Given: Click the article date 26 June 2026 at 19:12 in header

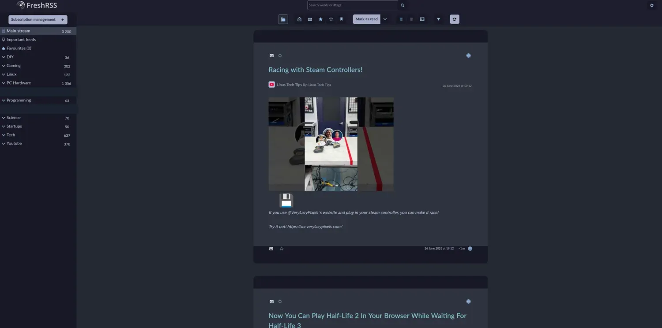Looking at the screenshot, I should pyautogui.click(x=457, y=86).
